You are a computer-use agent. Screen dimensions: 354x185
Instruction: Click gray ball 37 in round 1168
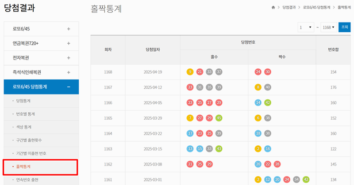tap(219, 72)
